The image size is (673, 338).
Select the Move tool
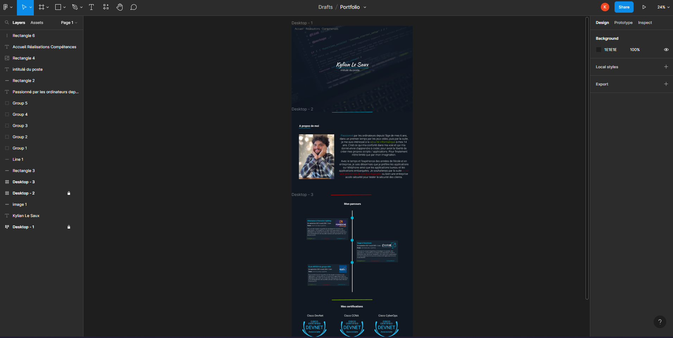tap(24, 7)
